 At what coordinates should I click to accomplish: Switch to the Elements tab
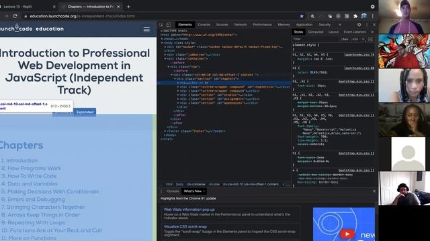click(x=185, y=25)
